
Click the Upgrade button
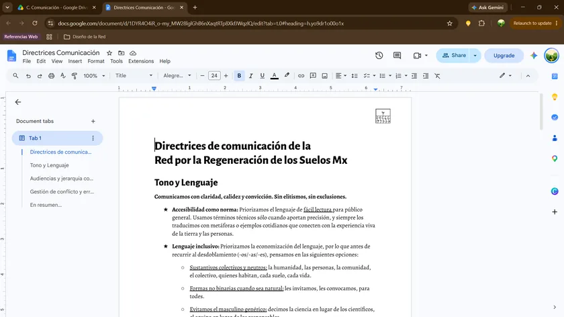(x=504, y=56)
